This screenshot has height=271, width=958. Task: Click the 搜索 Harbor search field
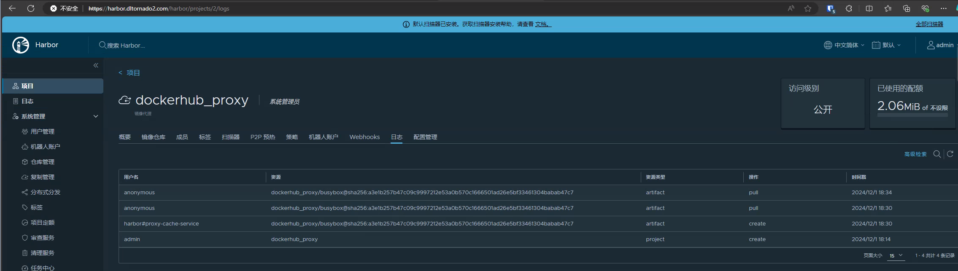coord(126,45)
